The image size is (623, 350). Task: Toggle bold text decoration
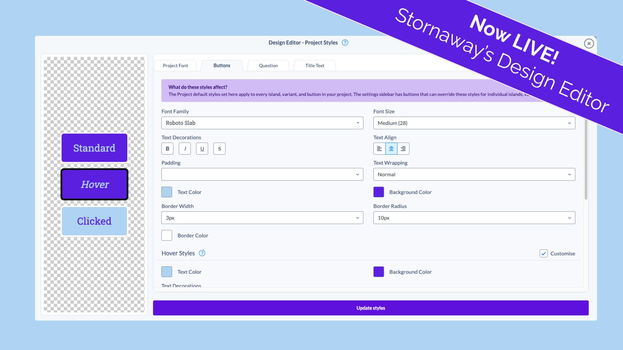[x=167, y=149]
